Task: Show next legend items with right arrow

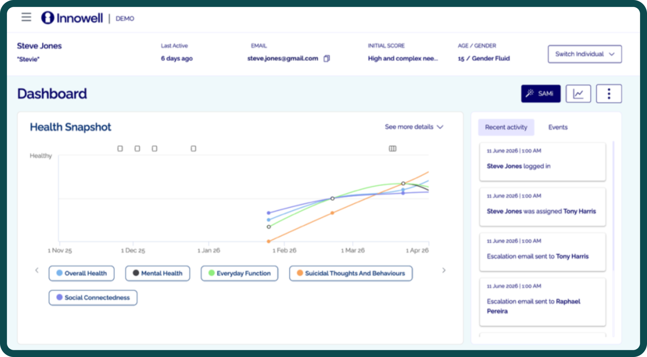Action: click(x=444, y=270)
